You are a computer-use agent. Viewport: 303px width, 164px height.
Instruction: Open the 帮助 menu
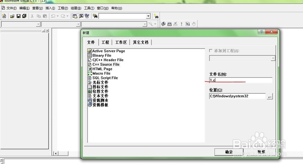[x=117, y=8]
